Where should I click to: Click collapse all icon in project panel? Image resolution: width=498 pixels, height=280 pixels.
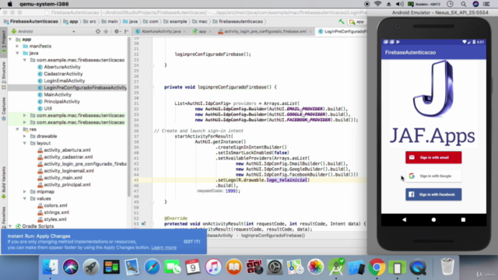(x=106, y=31)
